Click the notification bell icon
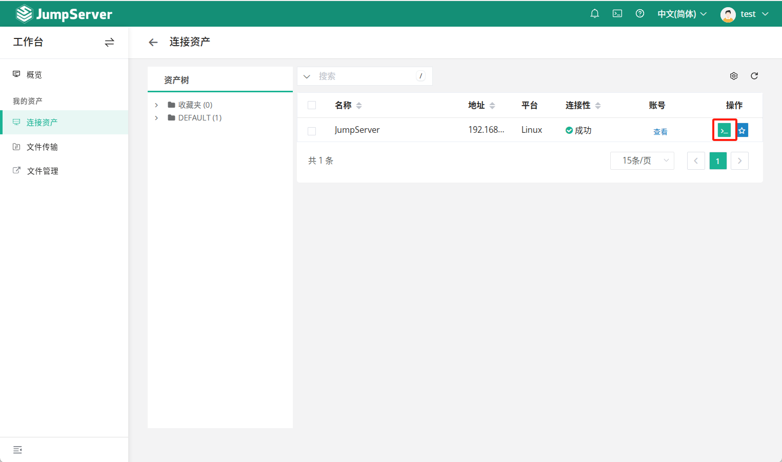The height and width of the screenshot is (462, 782). [595, 14]
